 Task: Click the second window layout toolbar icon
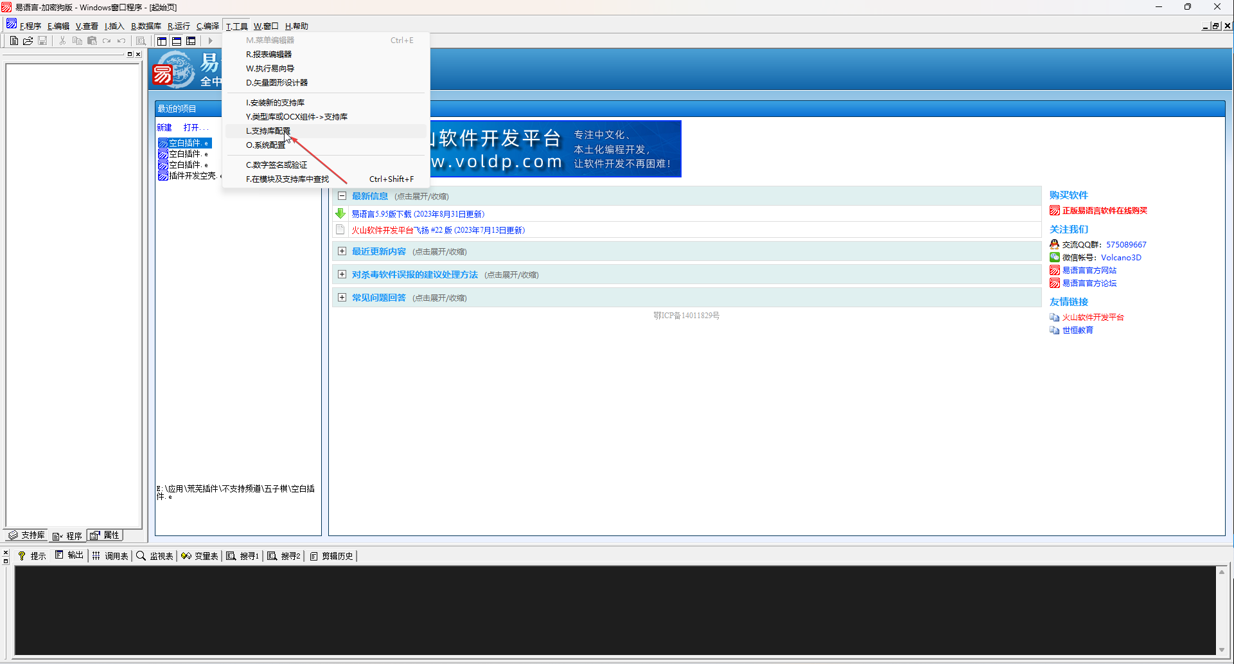pos(177,40)
